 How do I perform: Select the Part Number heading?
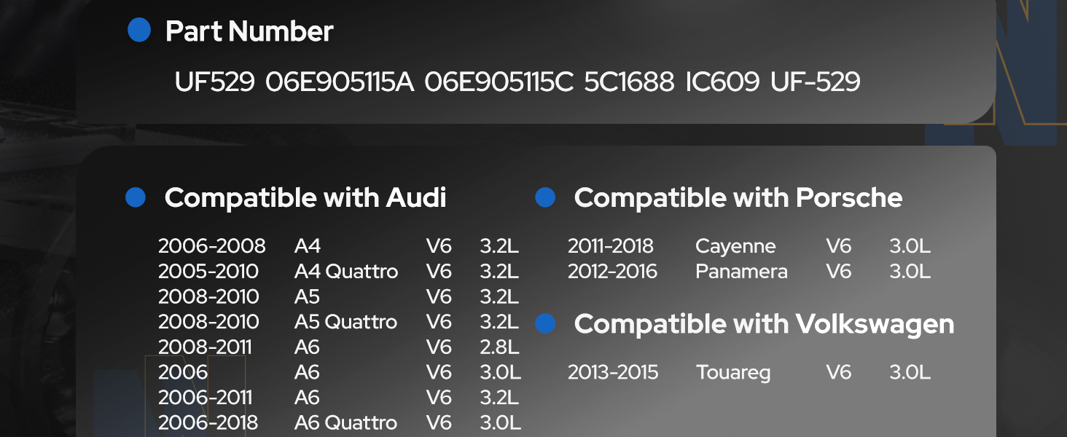click(x=249, y=31)
